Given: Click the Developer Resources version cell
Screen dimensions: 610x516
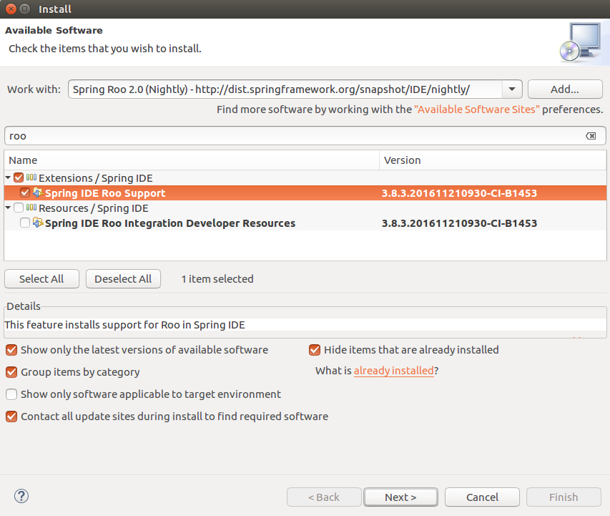Looking at the screenshot, I should tap(459, 223).
